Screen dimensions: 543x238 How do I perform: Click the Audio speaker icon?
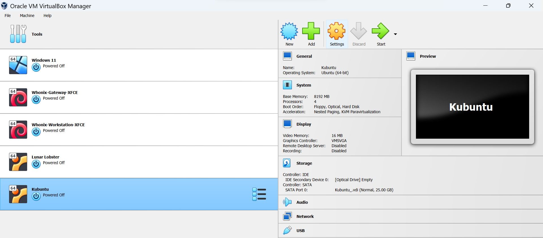[x=287, y=202]
